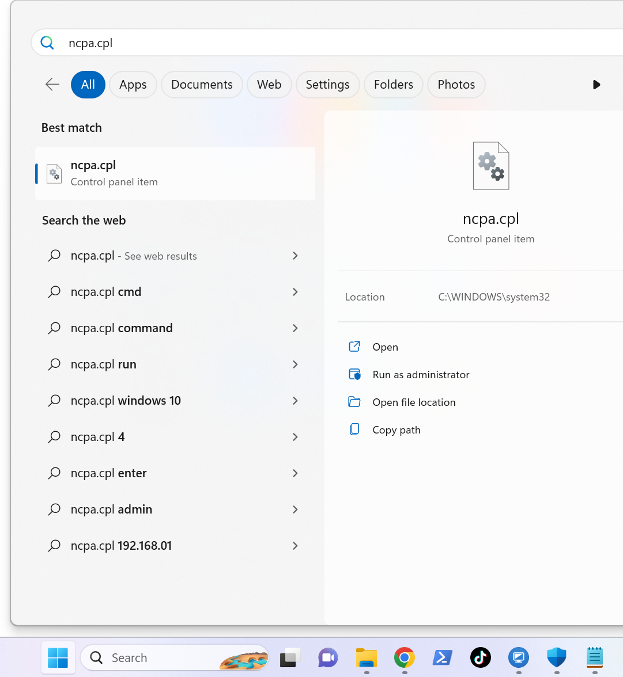
Task: Click the back arrow in search panel
Action: pos(52,85)
